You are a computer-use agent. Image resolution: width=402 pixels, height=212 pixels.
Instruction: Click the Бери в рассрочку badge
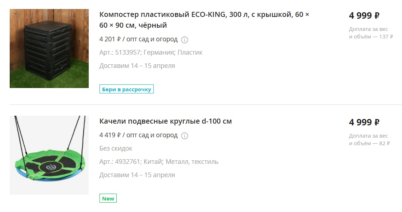127,89
